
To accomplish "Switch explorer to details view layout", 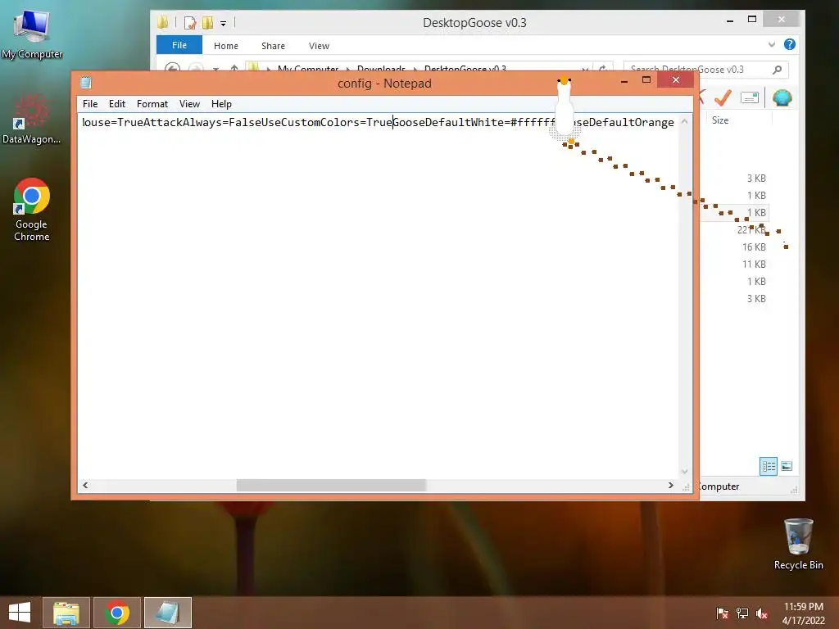I will [x=769, y=466].
